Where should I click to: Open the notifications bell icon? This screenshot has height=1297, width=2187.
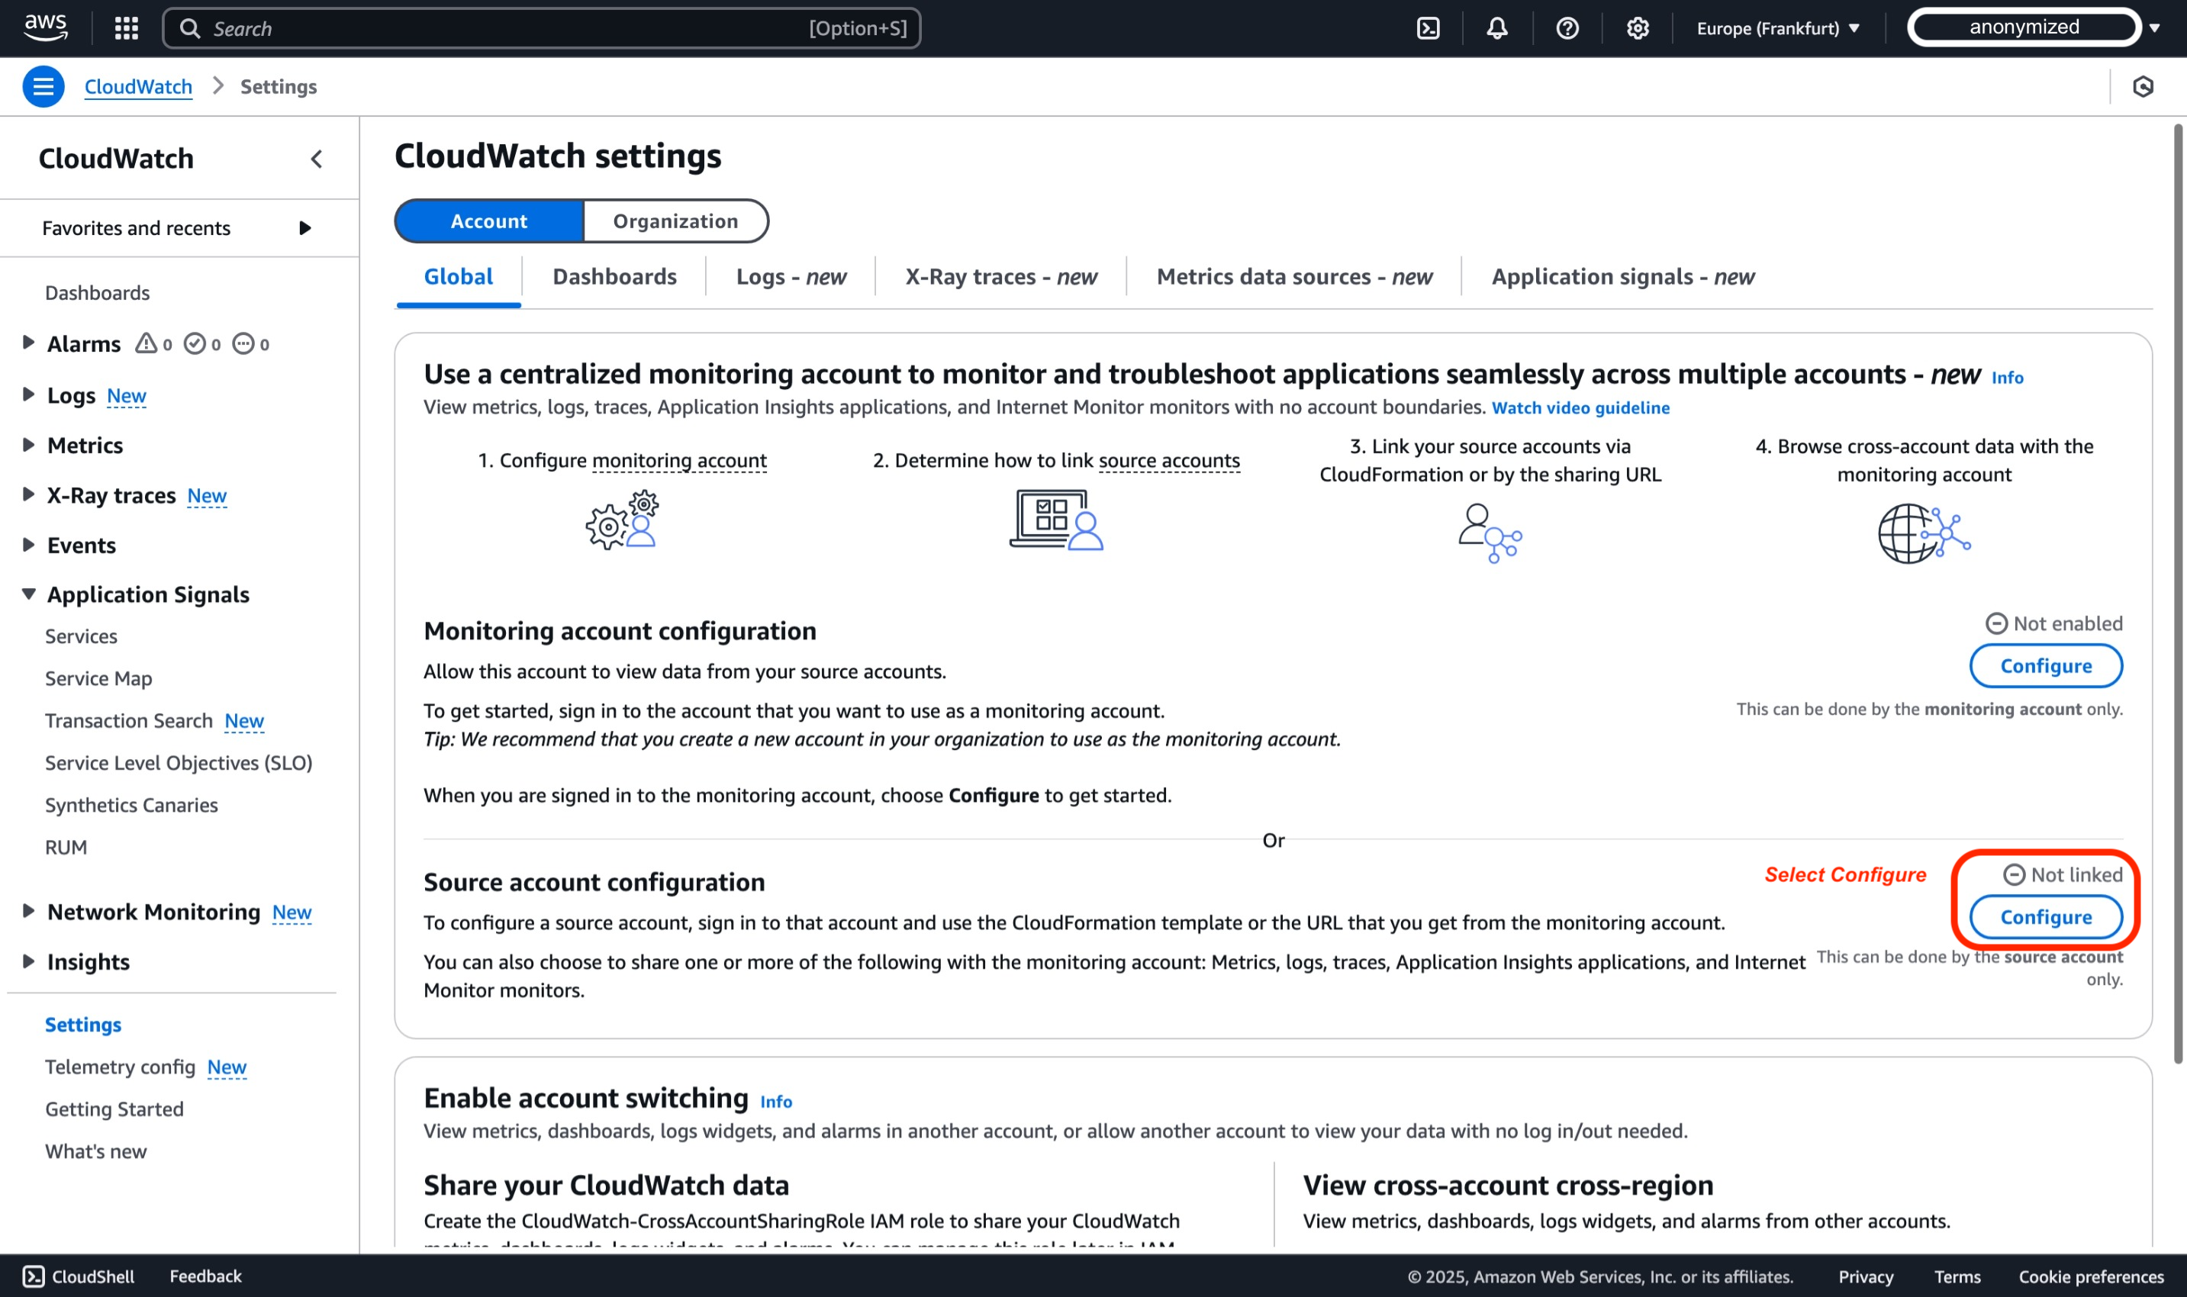click(1497, 29)
